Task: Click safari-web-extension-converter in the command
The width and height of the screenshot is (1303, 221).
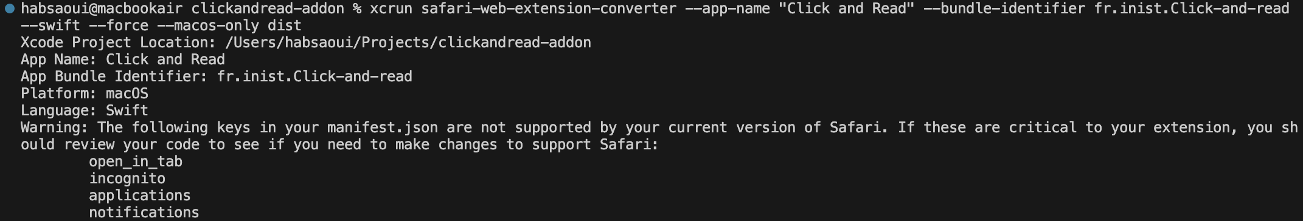Action: [549, 8]
